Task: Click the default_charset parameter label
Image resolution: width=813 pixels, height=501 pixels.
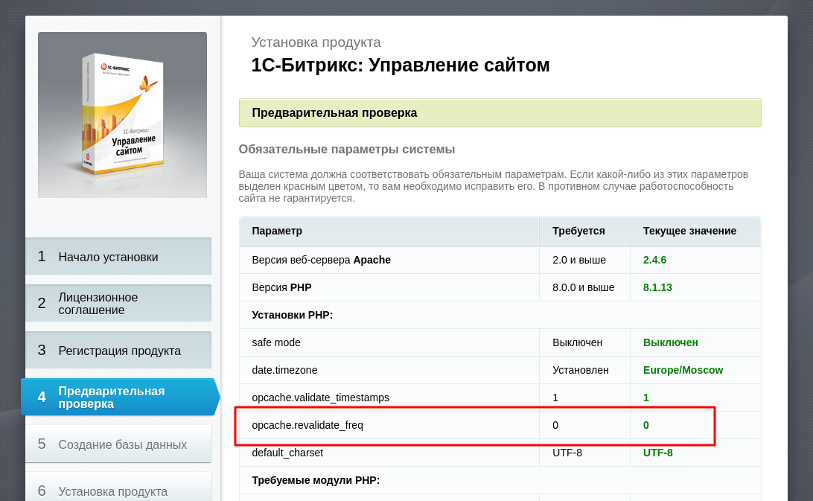Action: pos(287,453)
